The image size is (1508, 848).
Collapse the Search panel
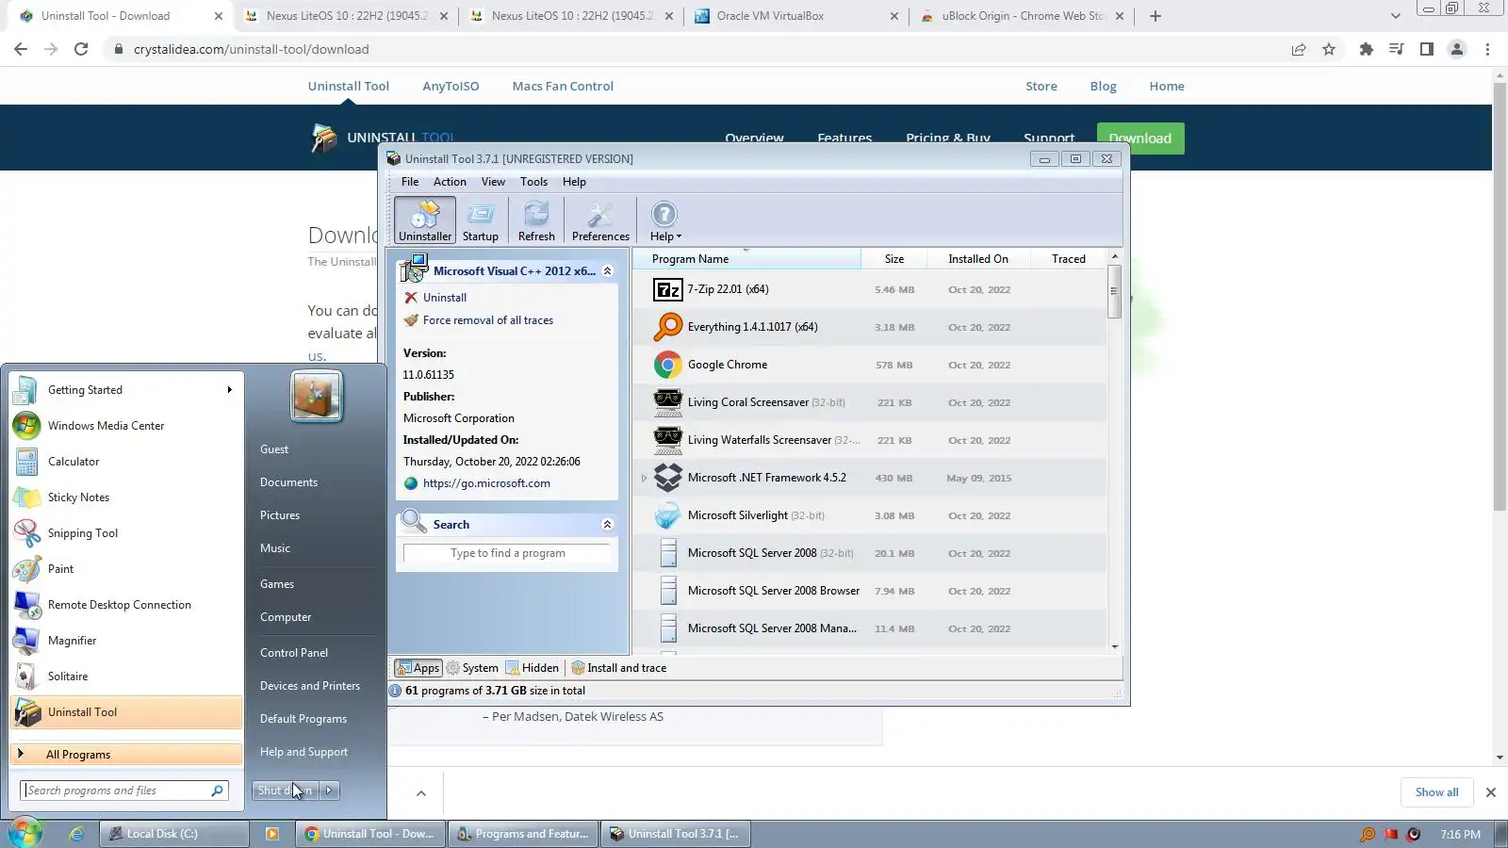[x=607, y=525]
